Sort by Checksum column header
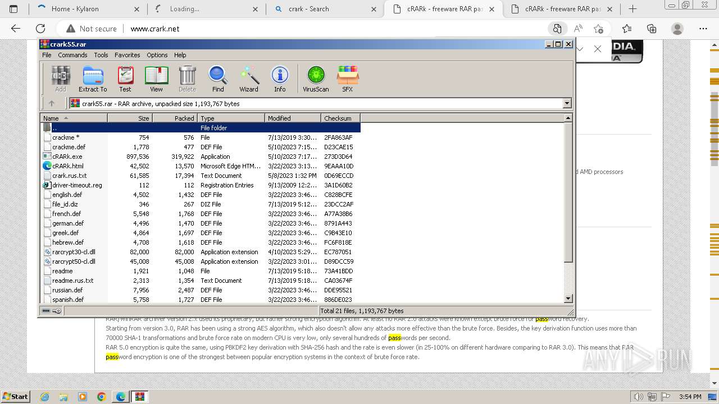 [340, 118]
